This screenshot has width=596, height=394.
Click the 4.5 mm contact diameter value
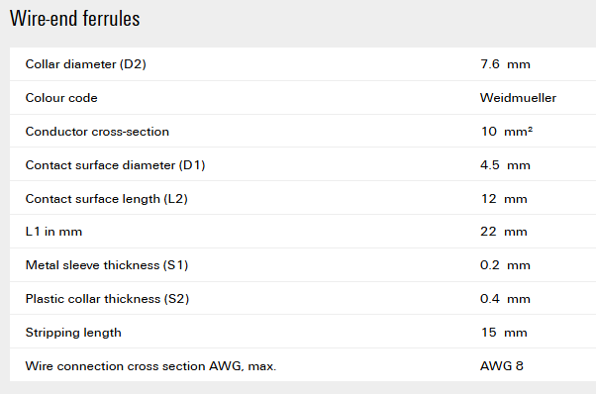505,165
